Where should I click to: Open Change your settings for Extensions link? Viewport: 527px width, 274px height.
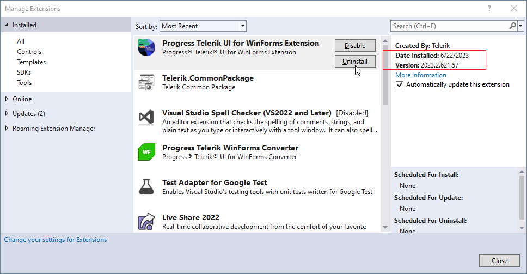tap(56, 240)
